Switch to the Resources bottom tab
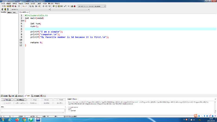217x122 pixels. pos(11,96)
